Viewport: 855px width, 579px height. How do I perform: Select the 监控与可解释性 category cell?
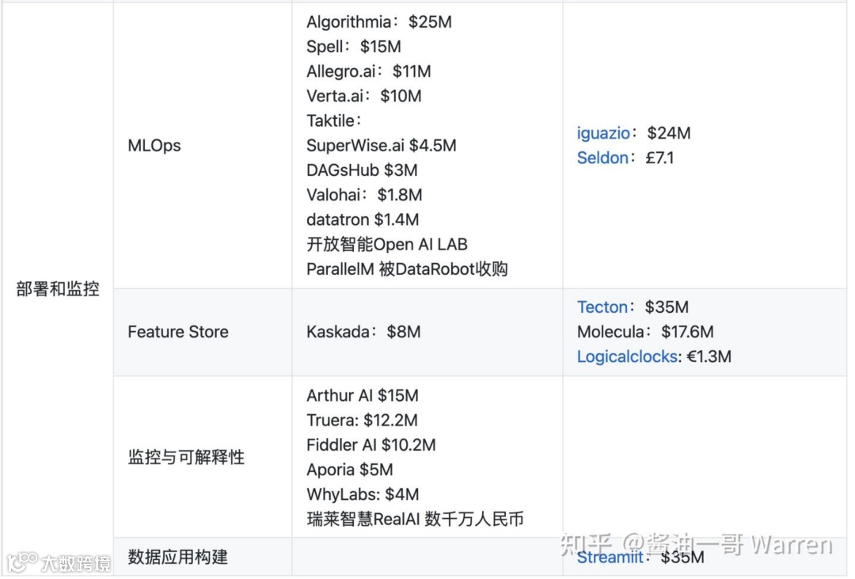[x=186, y=457]
